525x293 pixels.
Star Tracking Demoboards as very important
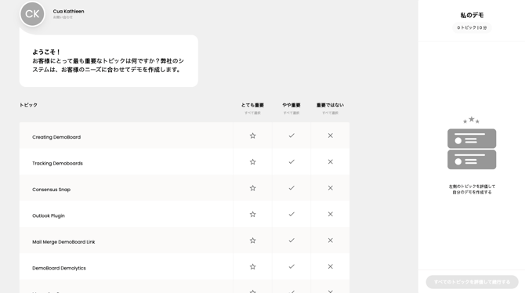point(253,161)
